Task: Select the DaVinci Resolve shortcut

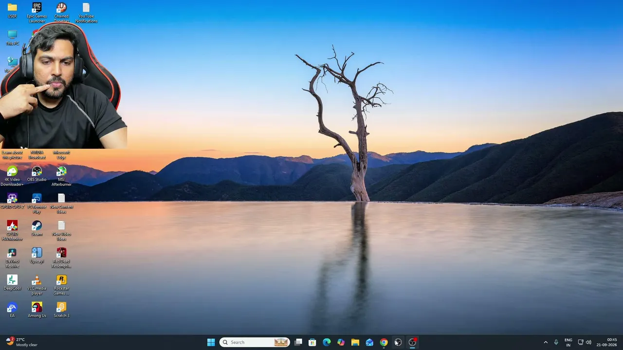Action: coord(12,258)
